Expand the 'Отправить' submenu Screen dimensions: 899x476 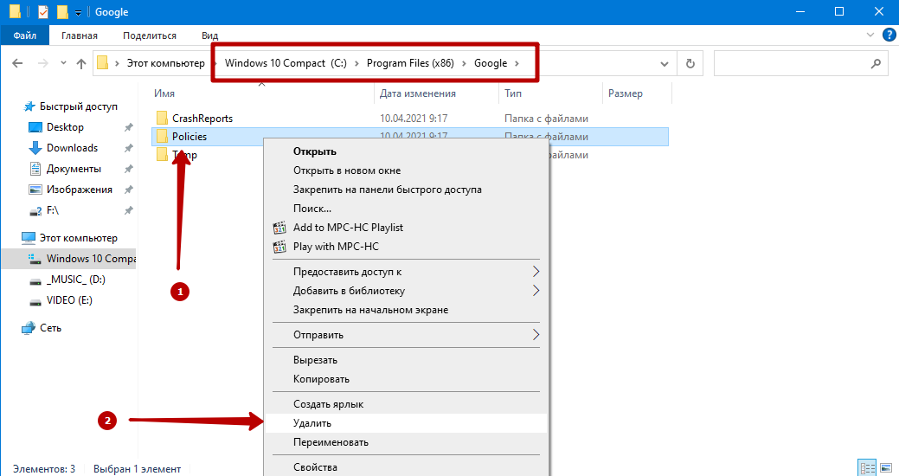536,335
